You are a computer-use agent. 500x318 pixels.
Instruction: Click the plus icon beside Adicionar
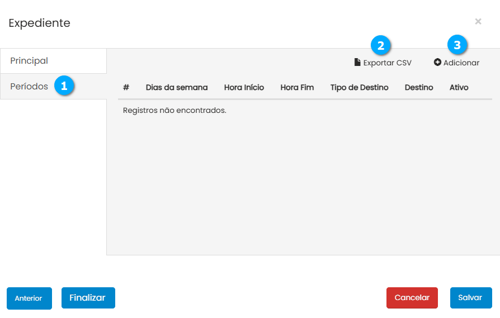click(437, 63)
